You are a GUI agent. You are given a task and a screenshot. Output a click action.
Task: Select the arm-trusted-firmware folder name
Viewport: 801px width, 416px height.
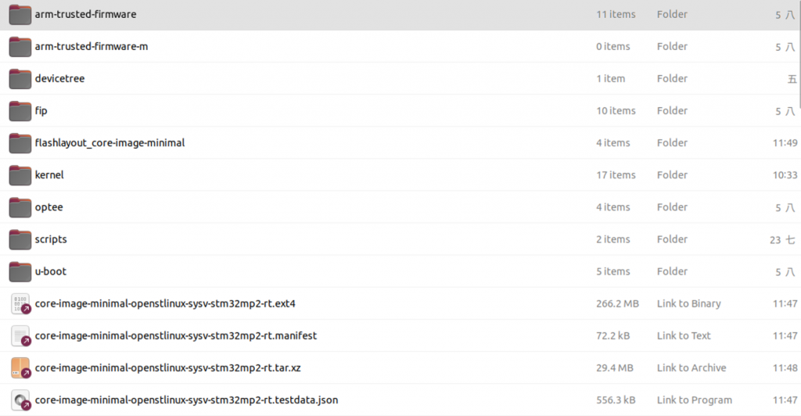[86, 14]
